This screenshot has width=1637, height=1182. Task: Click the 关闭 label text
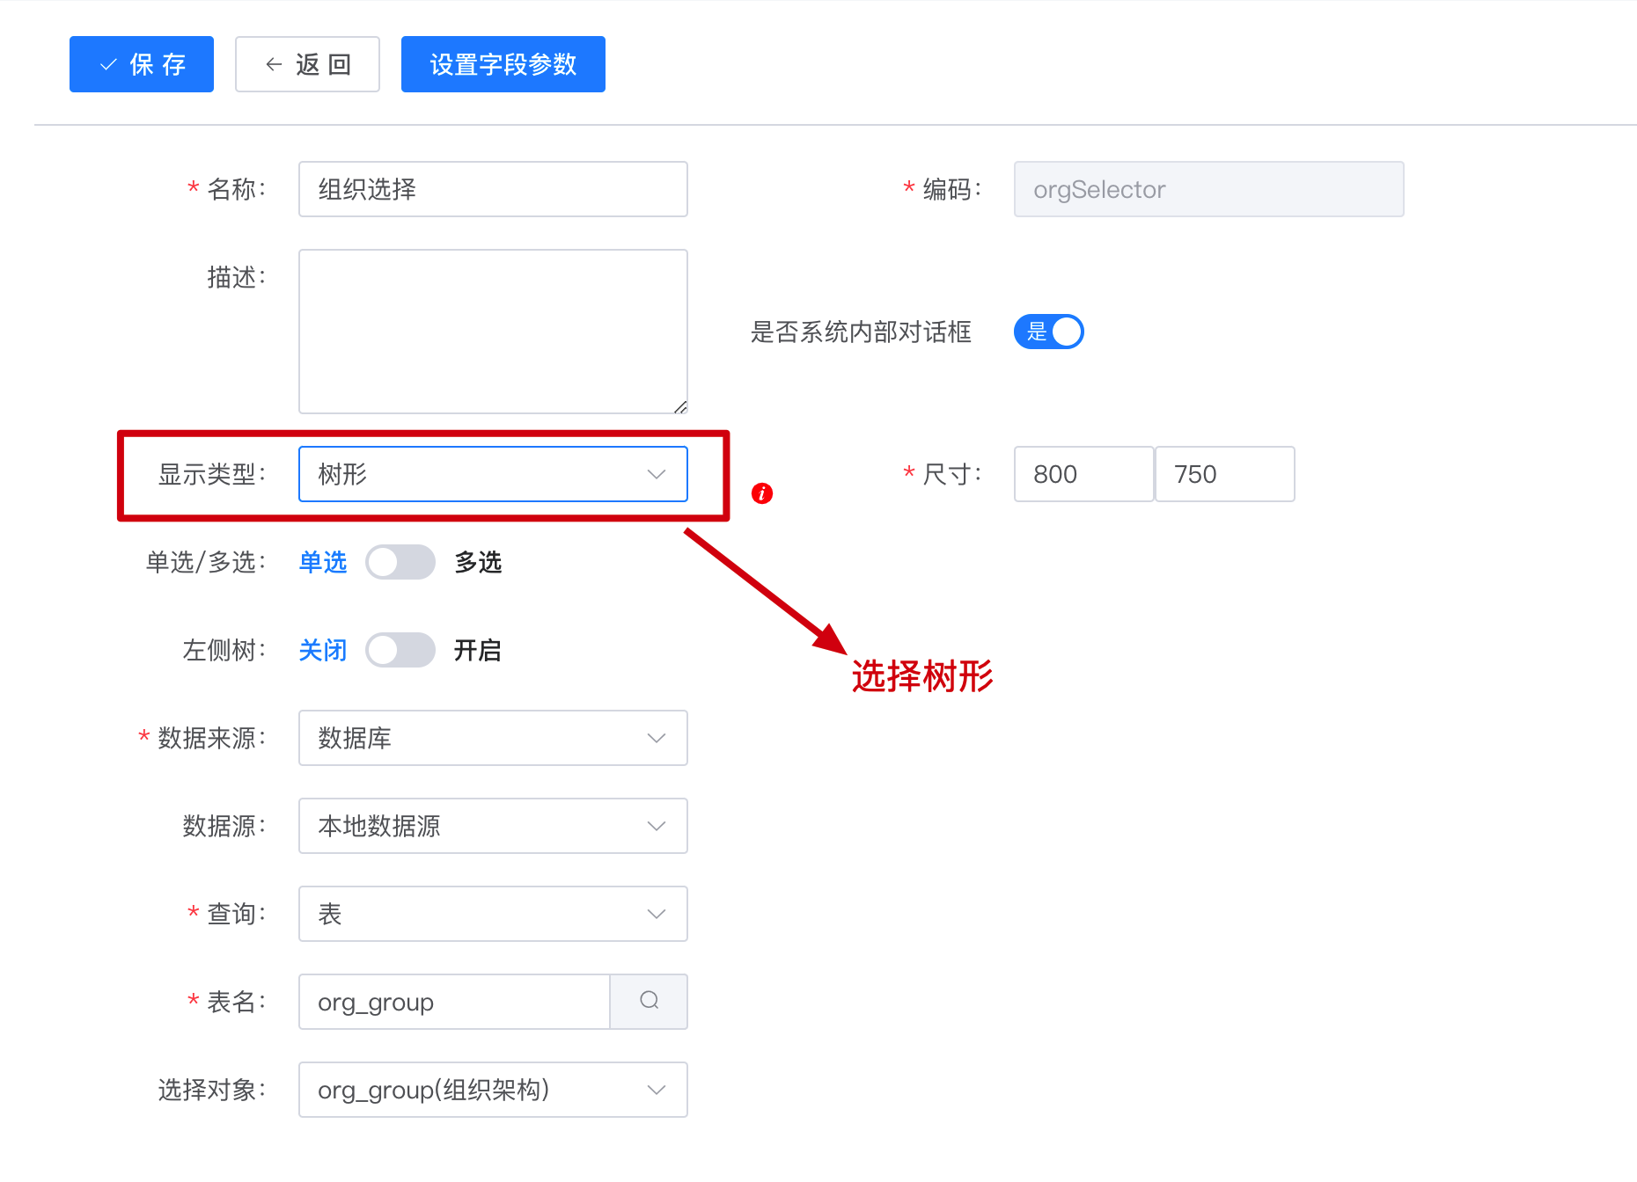coord(323,650)
